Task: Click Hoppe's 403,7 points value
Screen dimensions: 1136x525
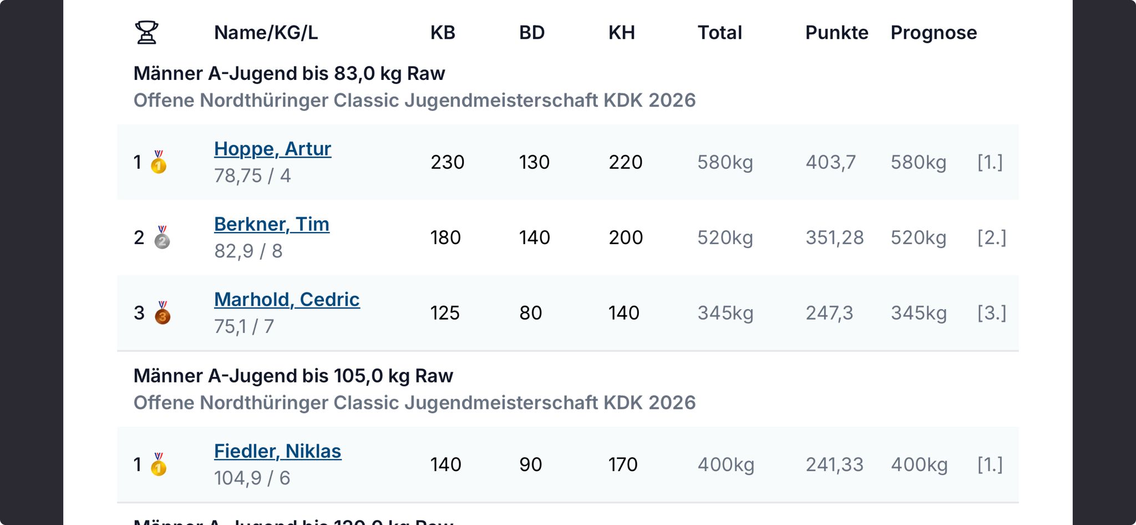Action: 830,162
